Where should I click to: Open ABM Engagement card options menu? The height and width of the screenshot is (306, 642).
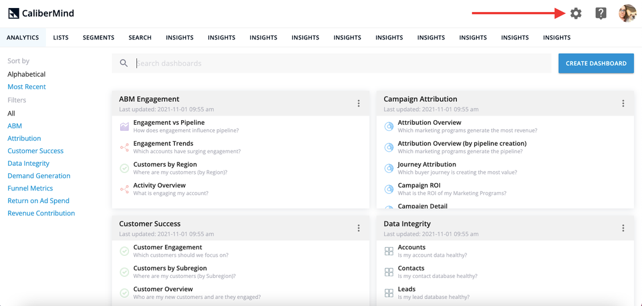pos(359,104)
